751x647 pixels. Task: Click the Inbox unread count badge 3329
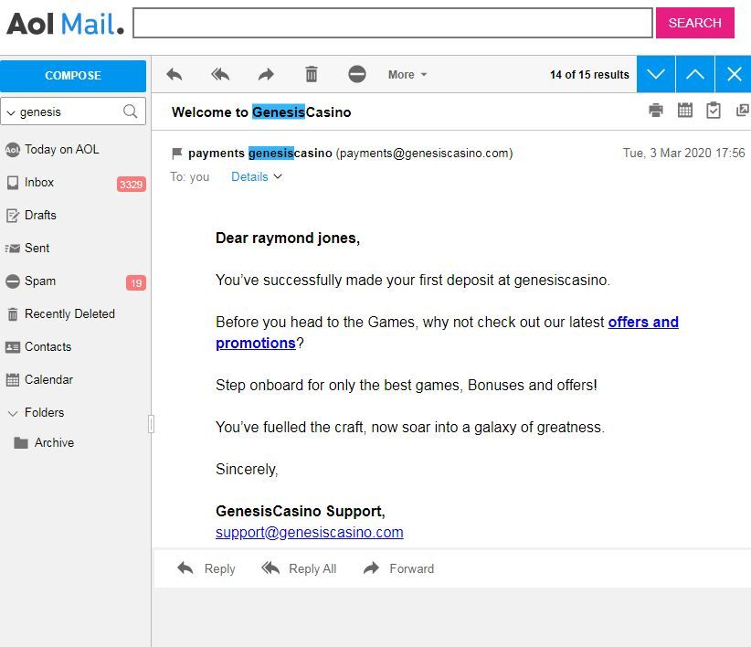click(131, 185)
